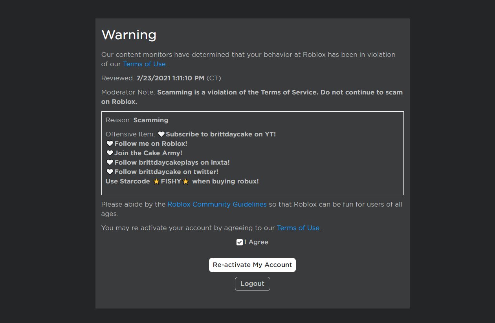The image size is (495, 323).
Task: Click the Re-activate My Account button
Action: 252,265
